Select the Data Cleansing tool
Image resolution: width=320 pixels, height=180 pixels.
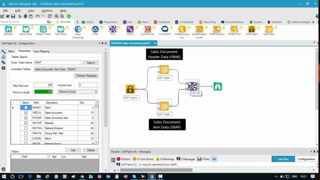pos(78,32)
